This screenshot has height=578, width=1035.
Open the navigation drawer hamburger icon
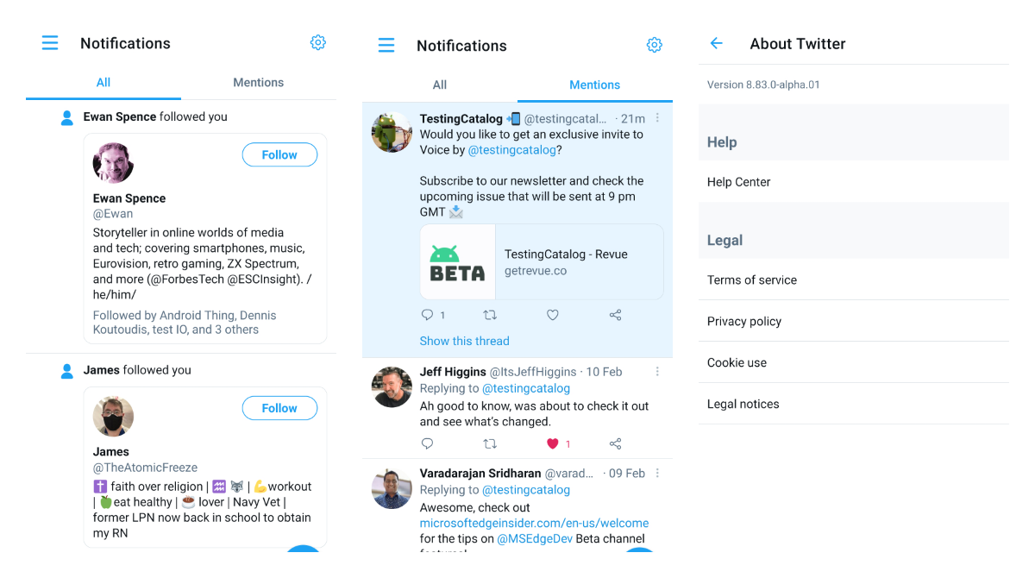[50, 42]
